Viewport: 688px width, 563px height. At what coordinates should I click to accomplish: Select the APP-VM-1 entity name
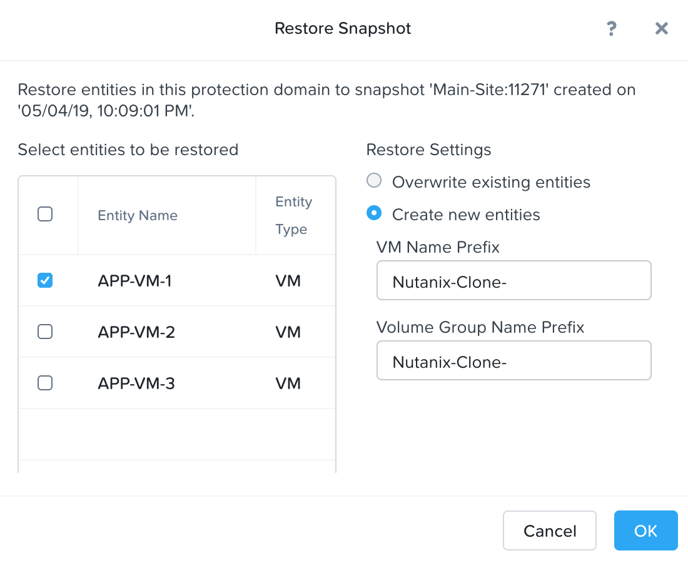(135, 281)
